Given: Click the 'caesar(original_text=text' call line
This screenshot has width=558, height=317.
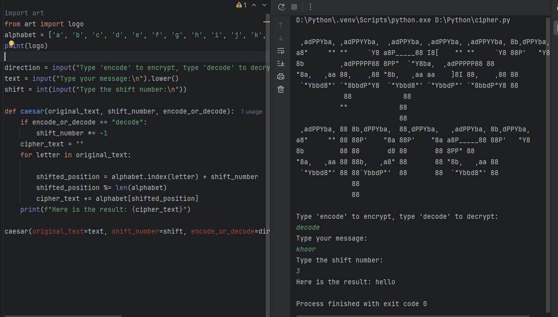Looking at the screenshot, I should click(137, 232).
